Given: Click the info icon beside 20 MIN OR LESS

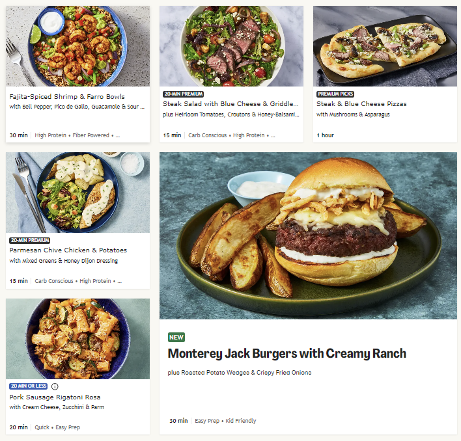Looking at the screenshot, I should tap(55, 386).
